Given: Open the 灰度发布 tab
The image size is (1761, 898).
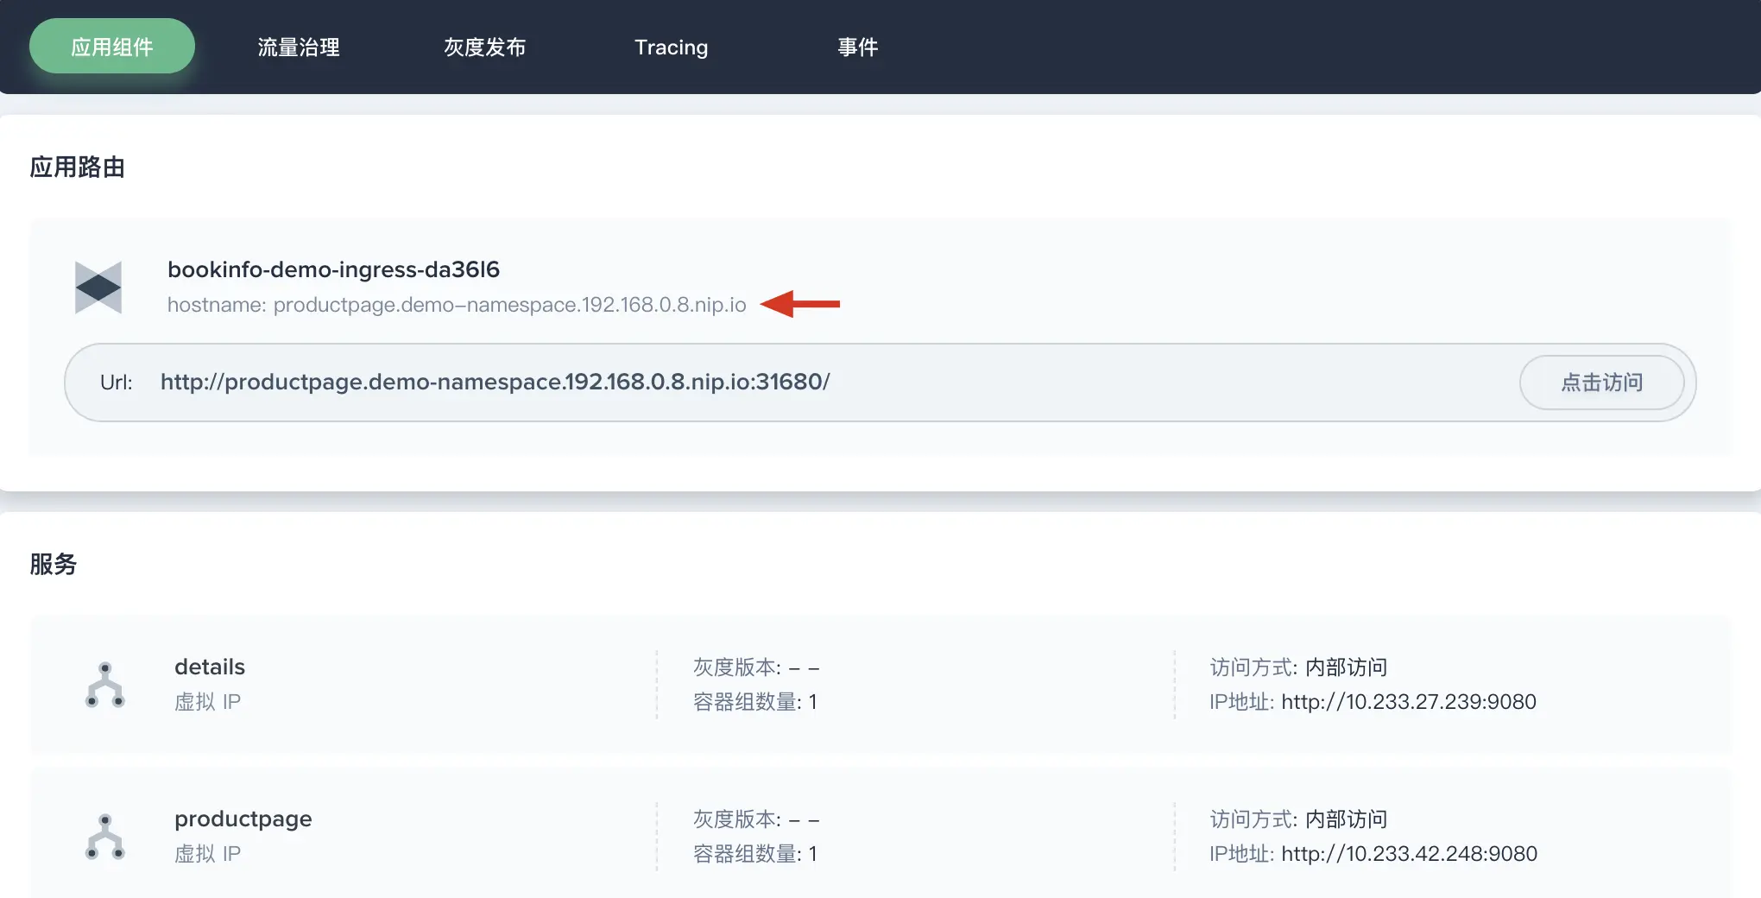Looking at the screenshot, I should tap(485, 47).
